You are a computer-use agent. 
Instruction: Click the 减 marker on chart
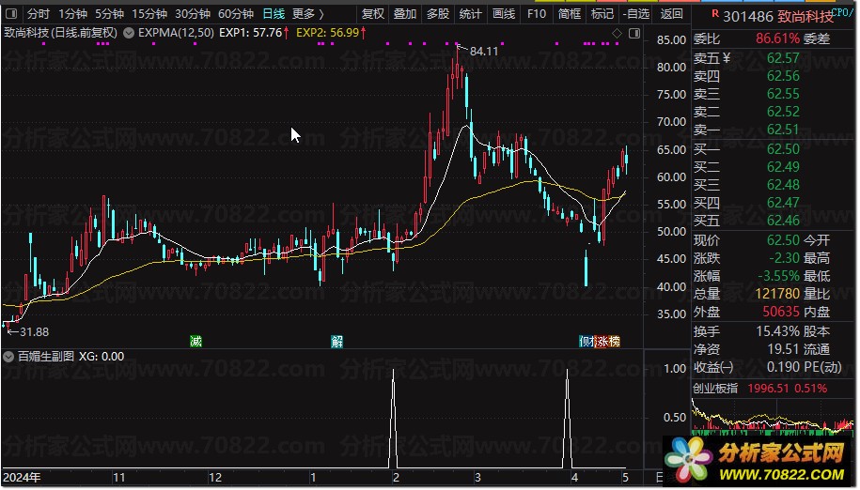tap(195, 342)
